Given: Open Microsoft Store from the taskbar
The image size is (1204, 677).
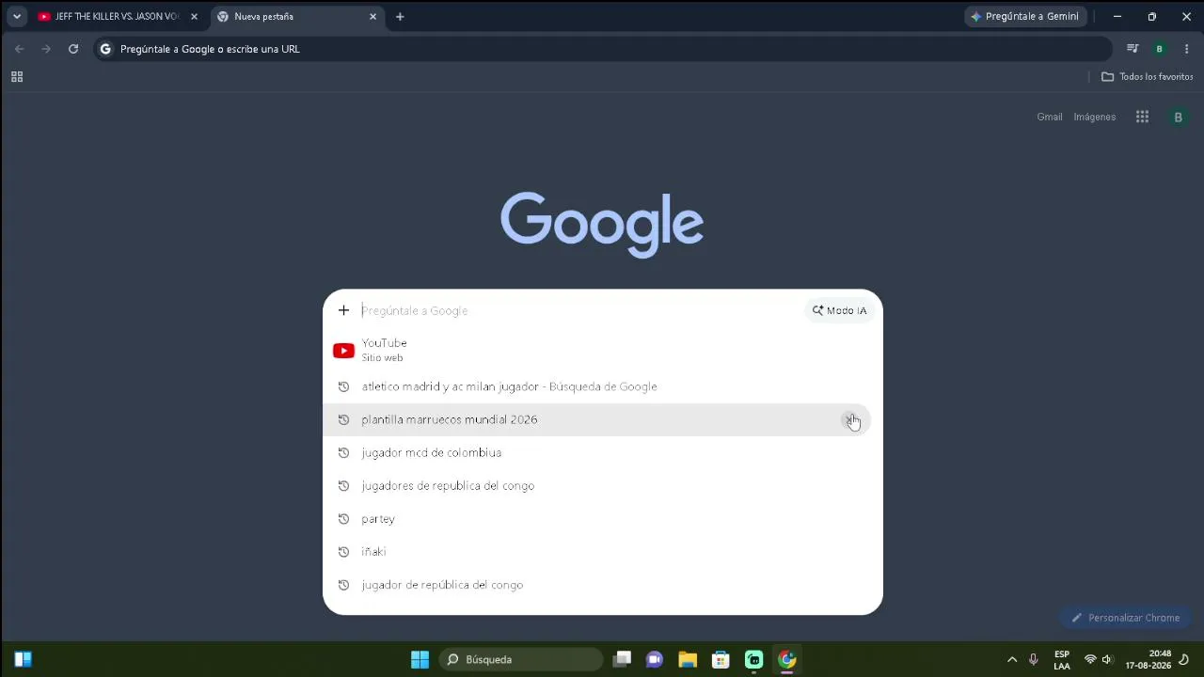Looking at the screenshot, I should [x=721, y=659].
